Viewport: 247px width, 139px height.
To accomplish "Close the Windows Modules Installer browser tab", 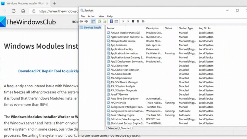I will pyautogui.click(x=47, y=3).
